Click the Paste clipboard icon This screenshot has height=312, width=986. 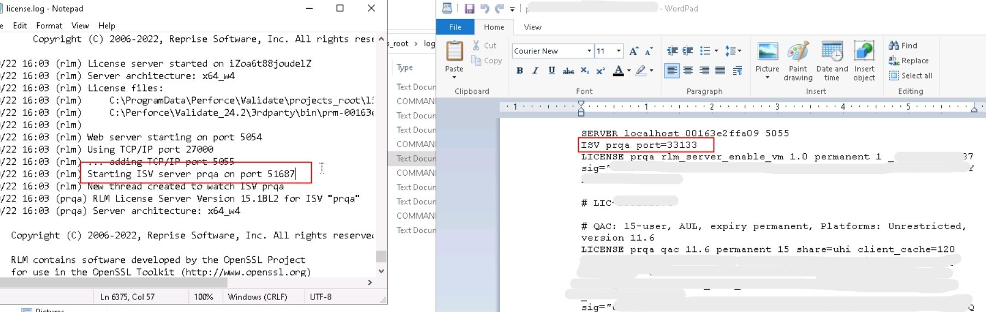[454, 52]
